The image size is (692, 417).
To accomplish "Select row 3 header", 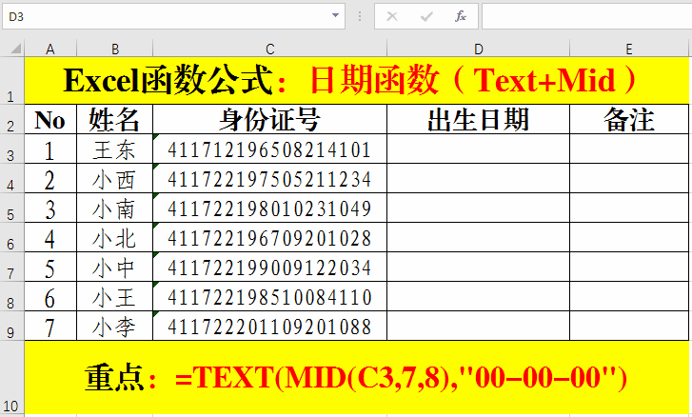I will tap(12, 149).
